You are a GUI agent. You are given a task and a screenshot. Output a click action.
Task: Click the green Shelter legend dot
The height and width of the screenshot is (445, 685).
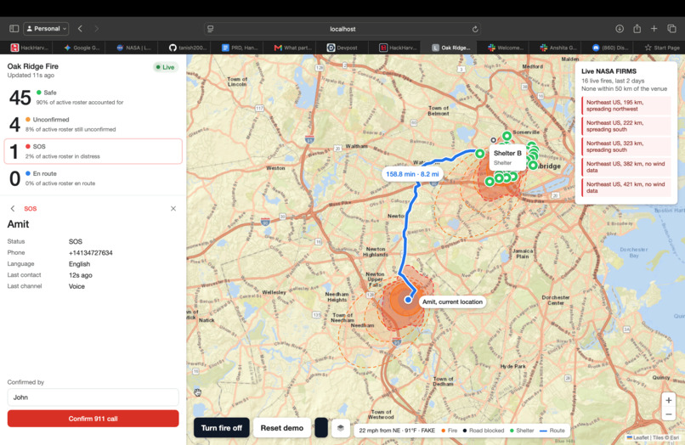point(512,431)
